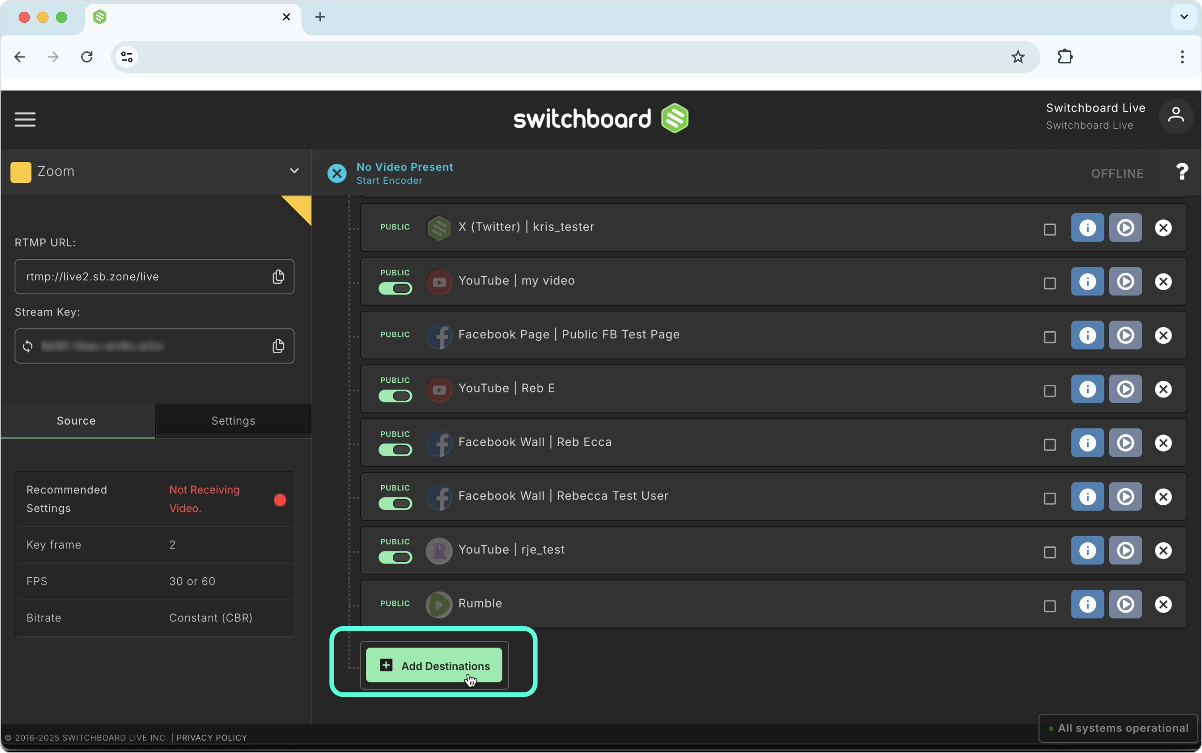Remove the YouTube my video destination
The image size is (1202, 753).
point(1163,282)
